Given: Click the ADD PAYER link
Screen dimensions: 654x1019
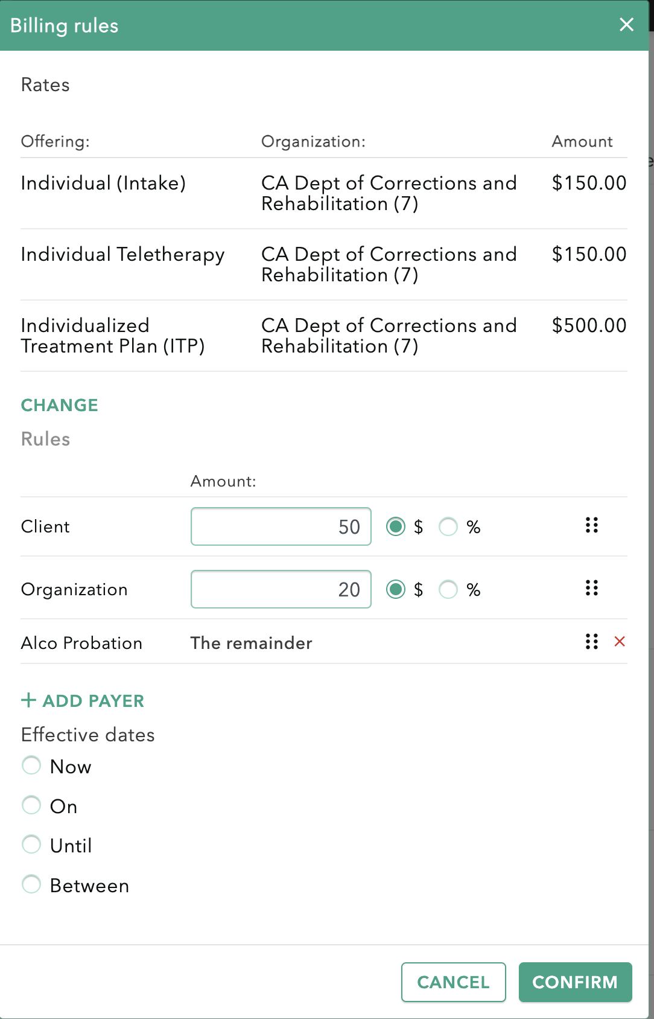Looking at the screenshot, I should pos(93,701).
